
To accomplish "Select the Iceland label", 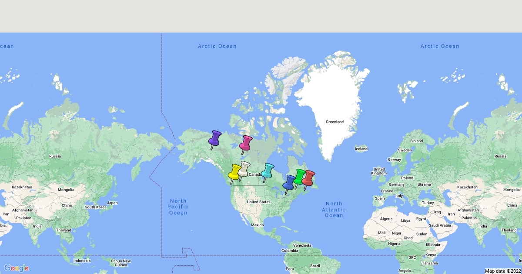I will tap(361, 149).
